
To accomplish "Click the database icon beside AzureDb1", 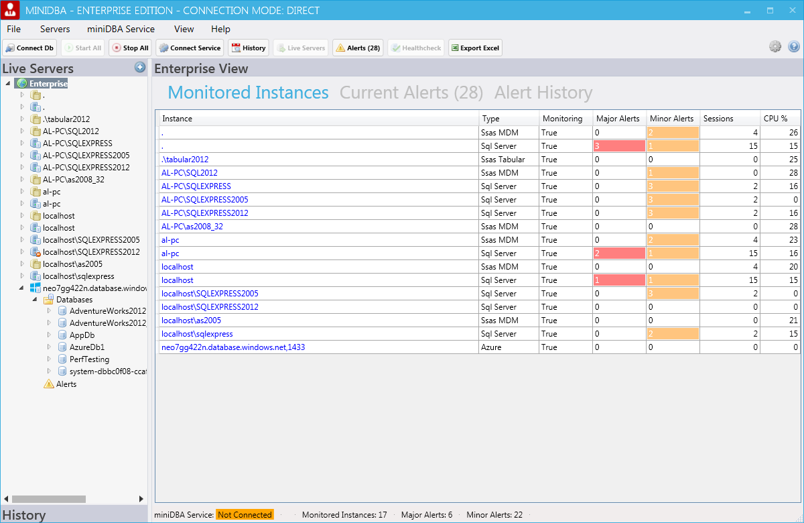I will point(62,347).
